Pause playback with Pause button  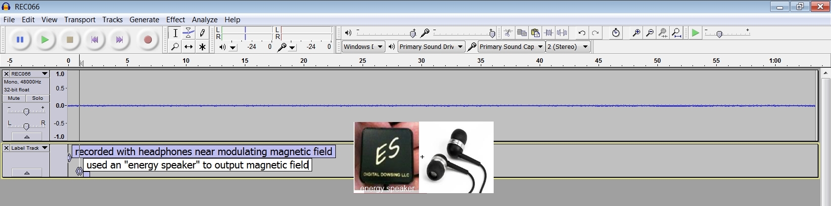click(x=20, y=40)
